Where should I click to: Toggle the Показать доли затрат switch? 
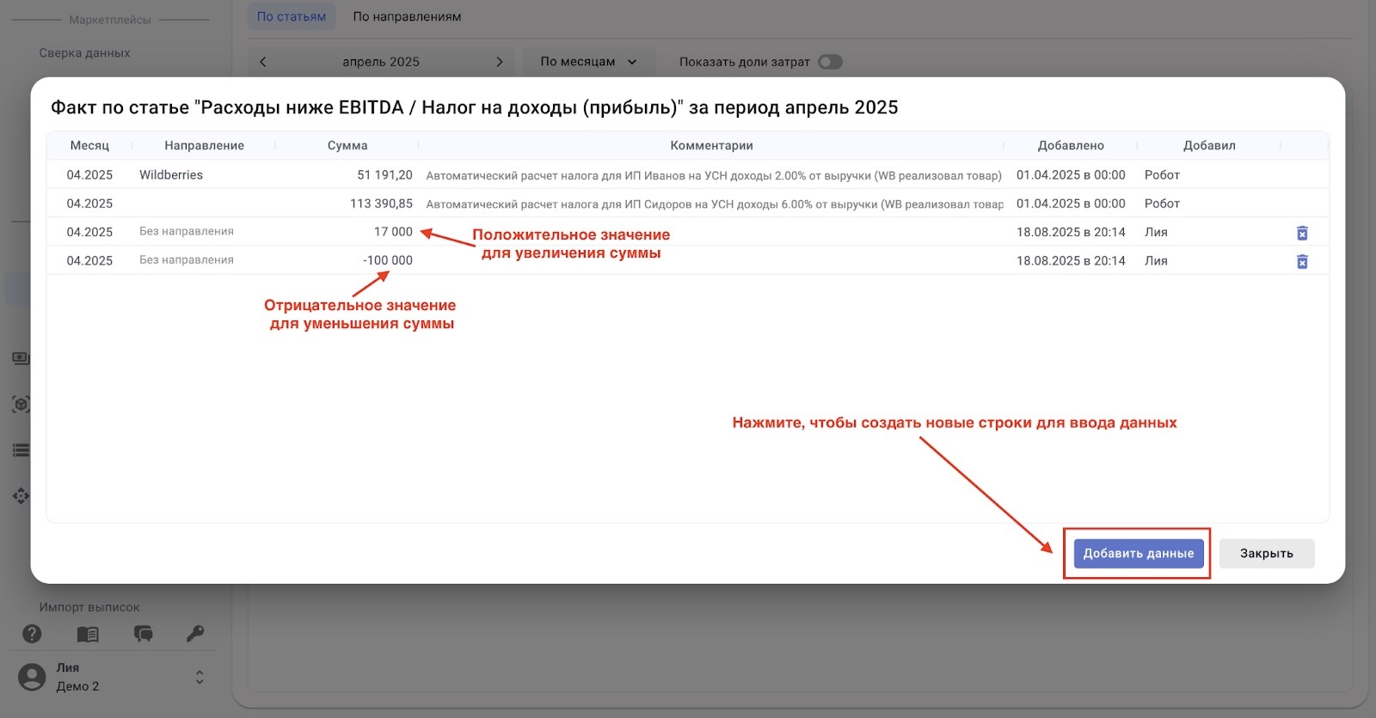(x=830, y=62)
